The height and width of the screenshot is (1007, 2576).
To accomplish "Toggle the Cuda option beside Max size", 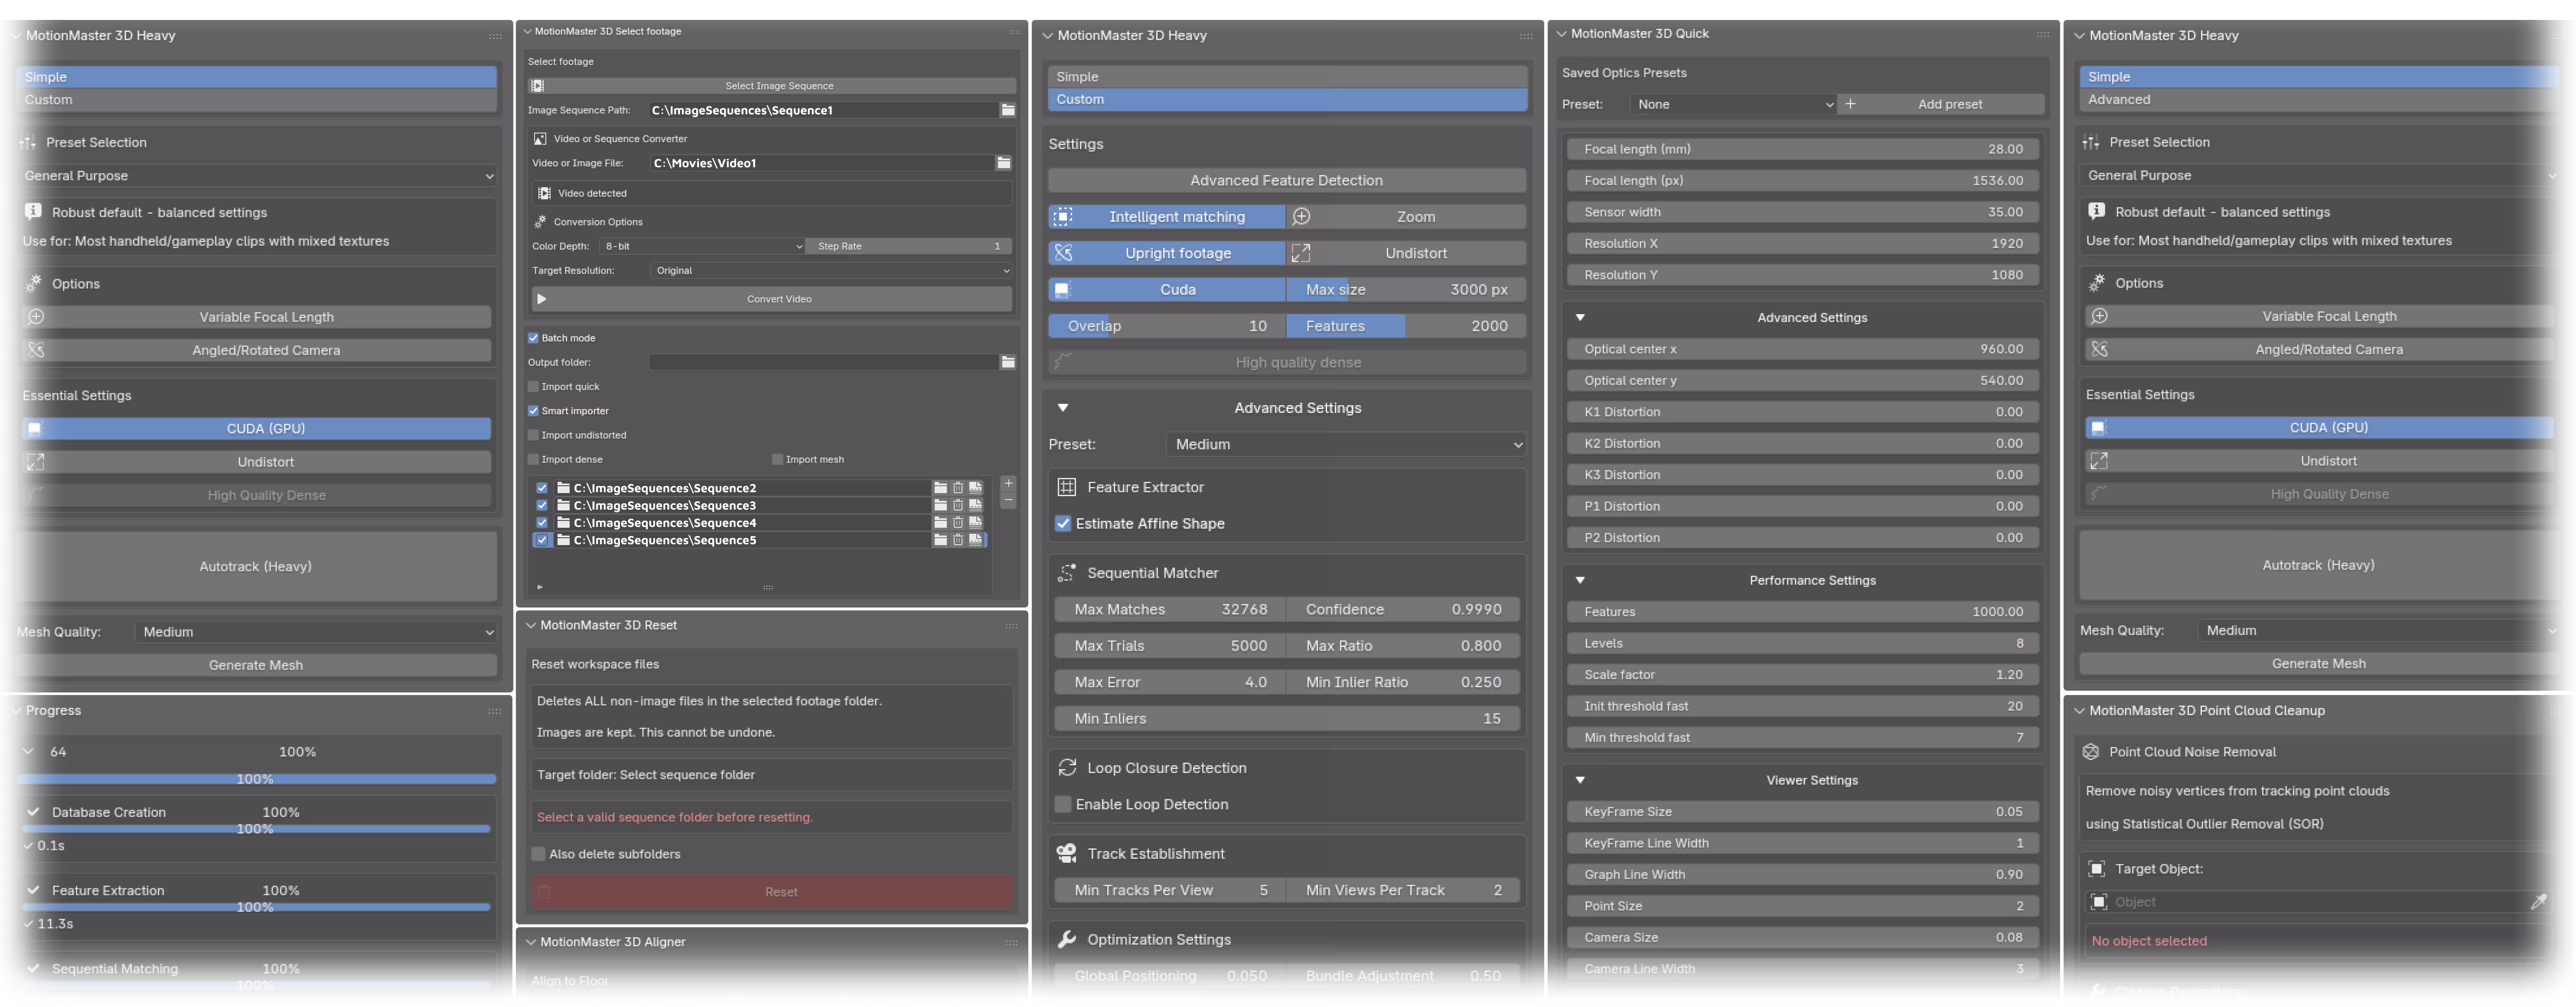I will pyautogui.click(x=1166, y=290).
